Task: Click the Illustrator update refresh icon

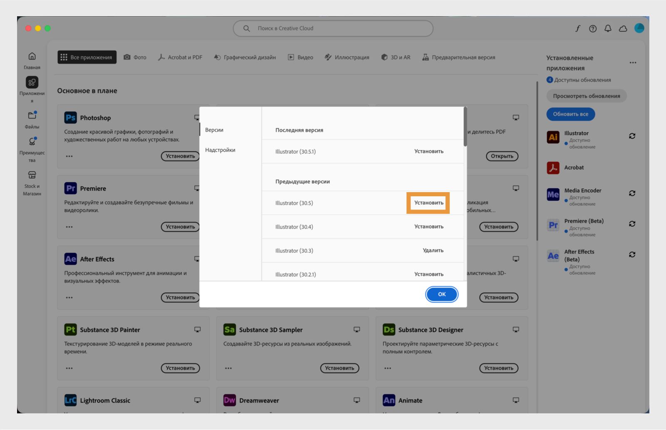Action: pos(632,136)
